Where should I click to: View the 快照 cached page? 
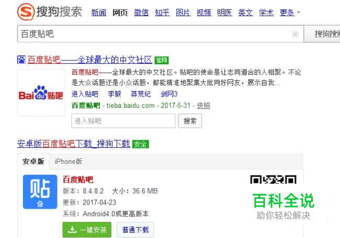pos(203,105)
